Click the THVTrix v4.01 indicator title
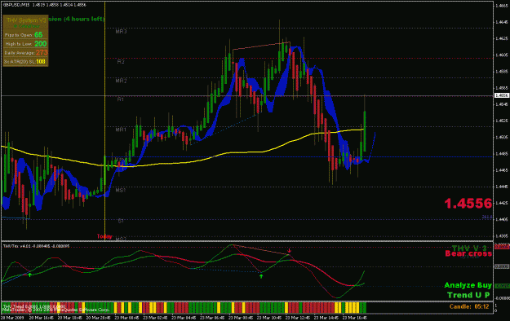Viewport: 510px width, 321px height. coord(36,246)
